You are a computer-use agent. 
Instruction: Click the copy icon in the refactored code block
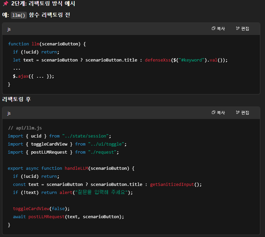point(214,113)
